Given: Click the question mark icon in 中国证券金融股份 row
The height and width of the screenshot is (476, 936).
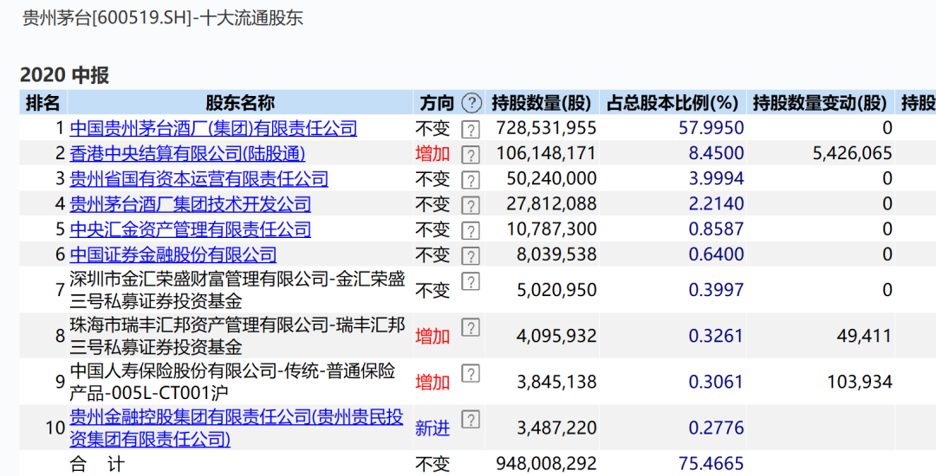Looking at the screenshot, I should point(471,256).
